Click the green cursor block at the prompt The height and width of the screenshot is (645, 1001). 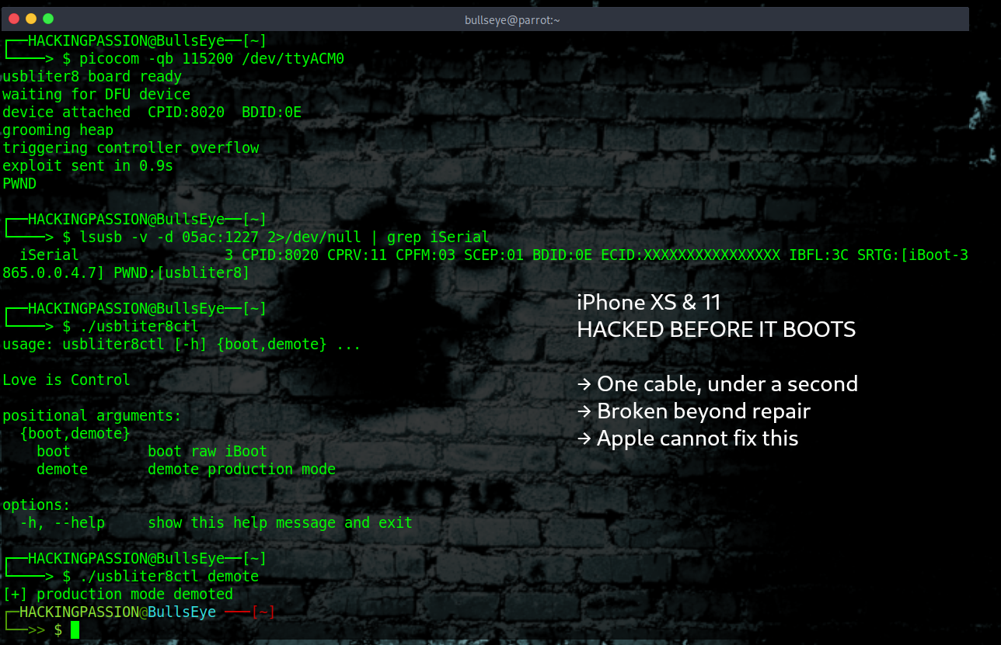point(75,629)
